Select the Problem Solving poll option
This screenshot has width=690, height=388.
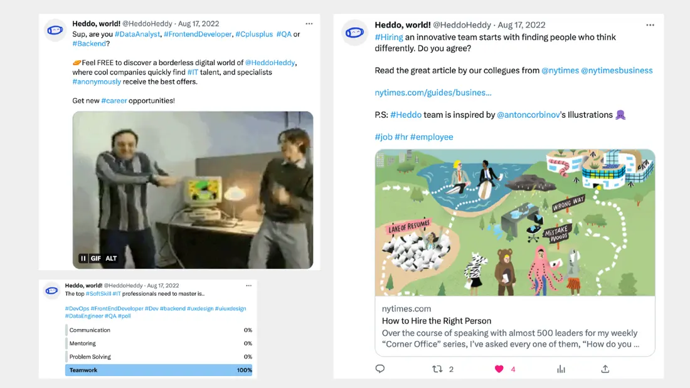coord(159,357)
